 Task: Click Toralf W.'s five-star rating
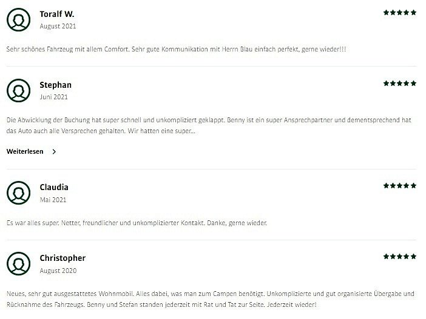399,13
